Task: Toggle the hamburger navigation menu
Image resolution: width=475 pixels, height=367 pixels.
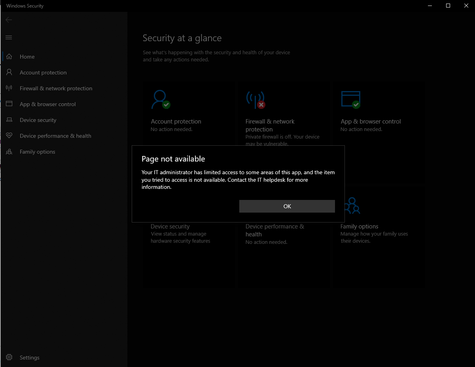Action: click(x=9, y=38)
